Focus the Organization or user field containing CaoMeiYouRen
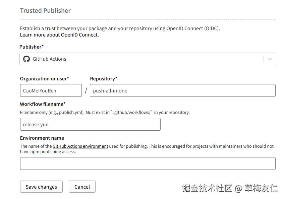This screenshot has width=284, height=199. pos(51,90)
